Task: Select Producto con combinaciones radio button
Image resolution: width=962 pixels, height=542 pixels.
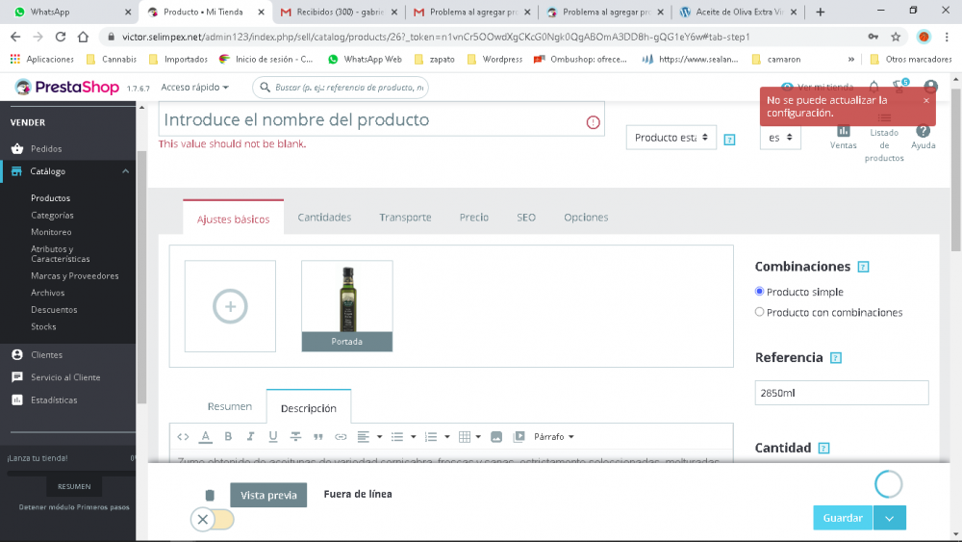Action: click(759, 312)
